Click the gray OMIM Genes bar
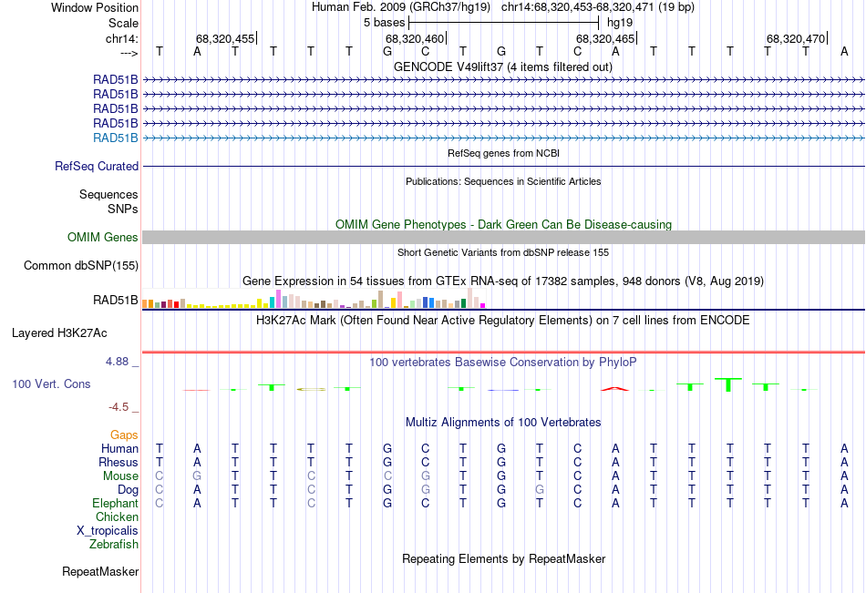Screen dimensions: 866x593 click(503, 238)
